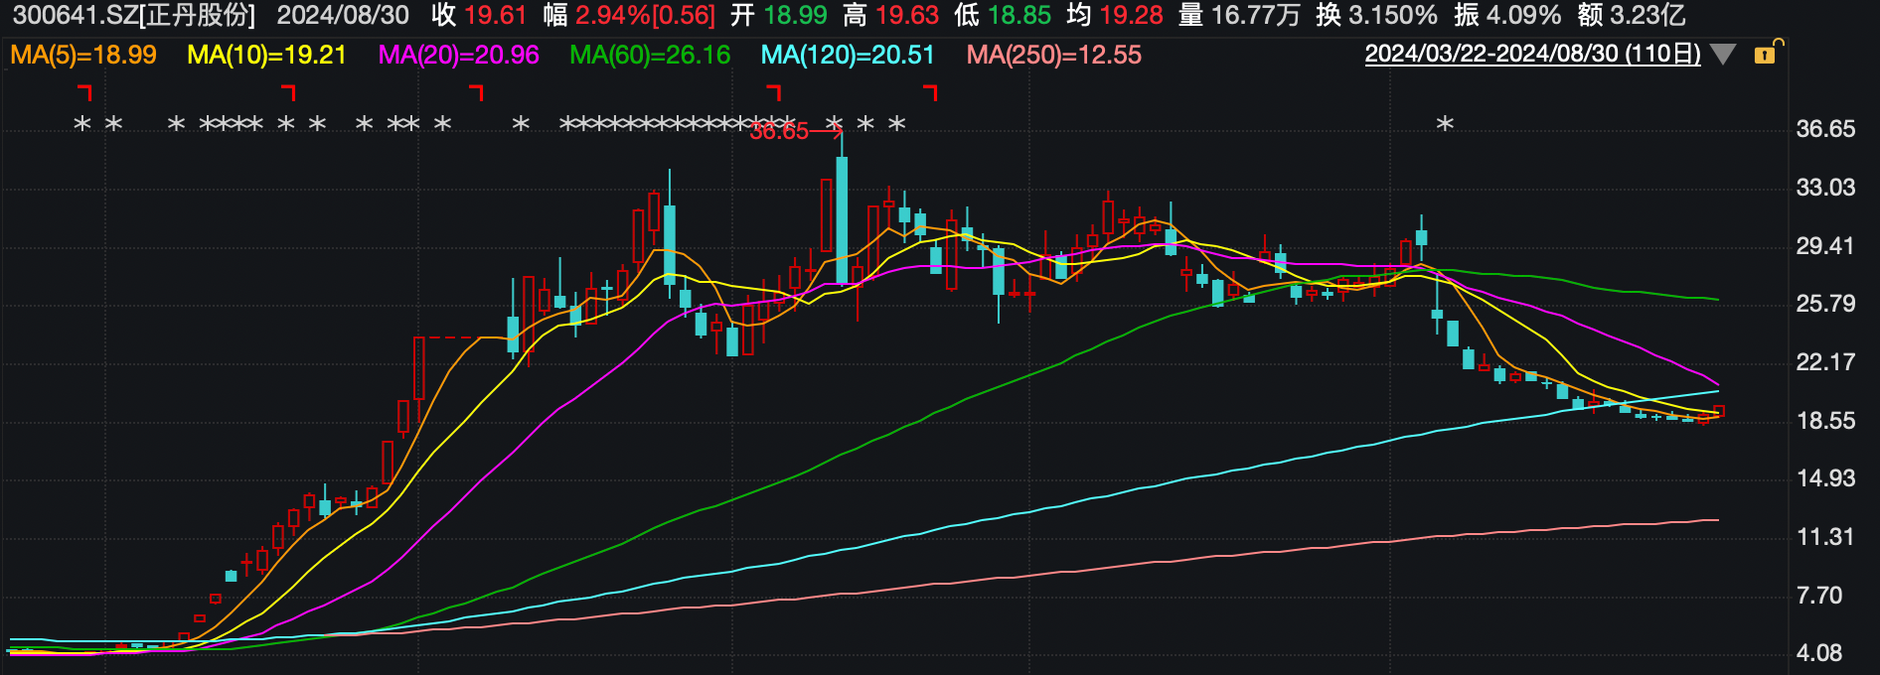Click the rightmost red corner flag marker
Viewport: 1880px width, 675px height.
930,92
